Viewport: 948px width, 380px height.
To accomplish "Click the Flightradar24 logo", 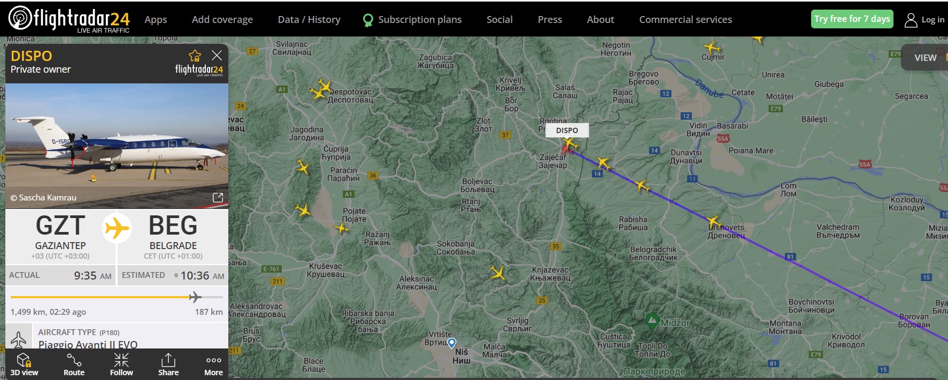I will (x=69, y=19).
